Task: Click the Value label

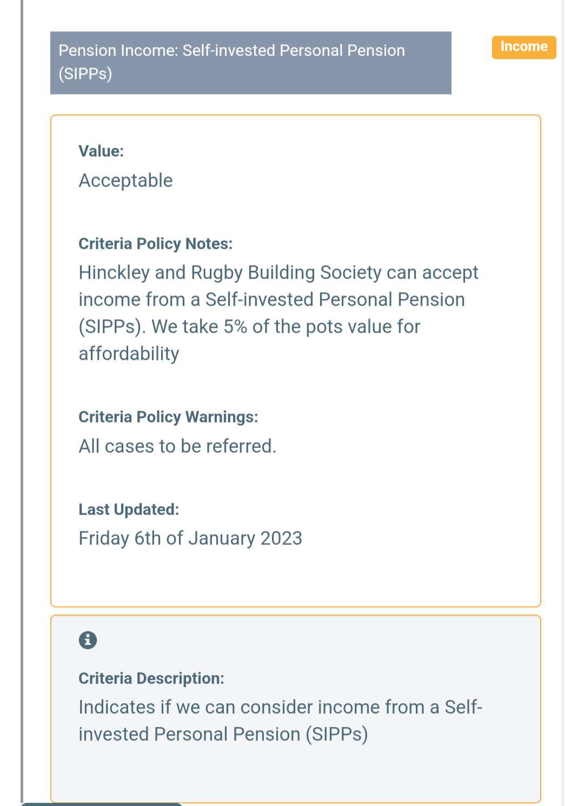Action: click(101, 151)
